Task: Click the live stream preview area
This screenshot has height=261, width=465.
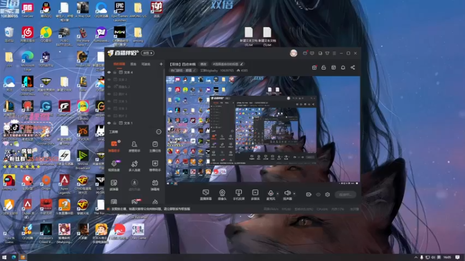Action: point(263,129)
